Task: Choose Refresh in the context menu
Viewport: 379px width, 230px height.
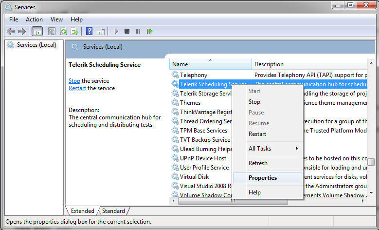Action: 268,163
